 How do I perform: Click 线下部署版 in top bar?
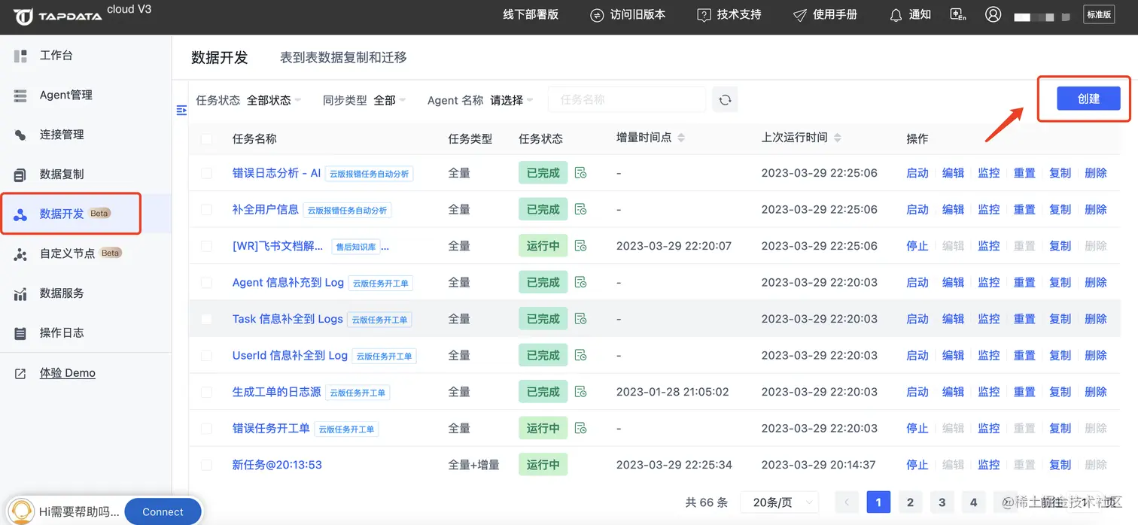[x=531, y=15]
